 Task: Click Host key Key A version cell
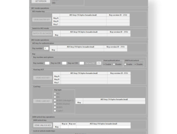pos(119,76)
